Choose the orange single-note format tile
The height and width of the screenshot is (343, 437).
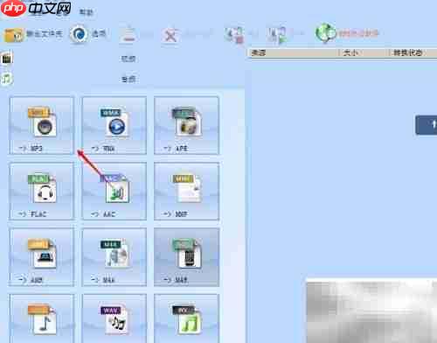point(42,318)
